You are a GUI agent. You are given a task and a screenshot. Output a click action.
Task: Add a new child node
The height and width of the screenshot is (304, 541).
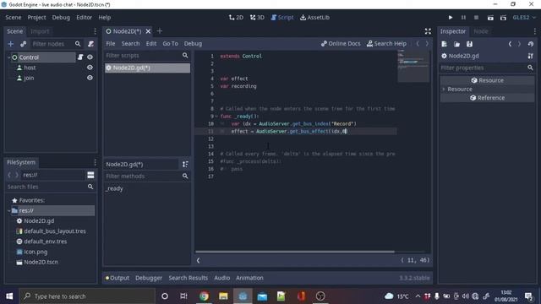(x=11, y=44)
